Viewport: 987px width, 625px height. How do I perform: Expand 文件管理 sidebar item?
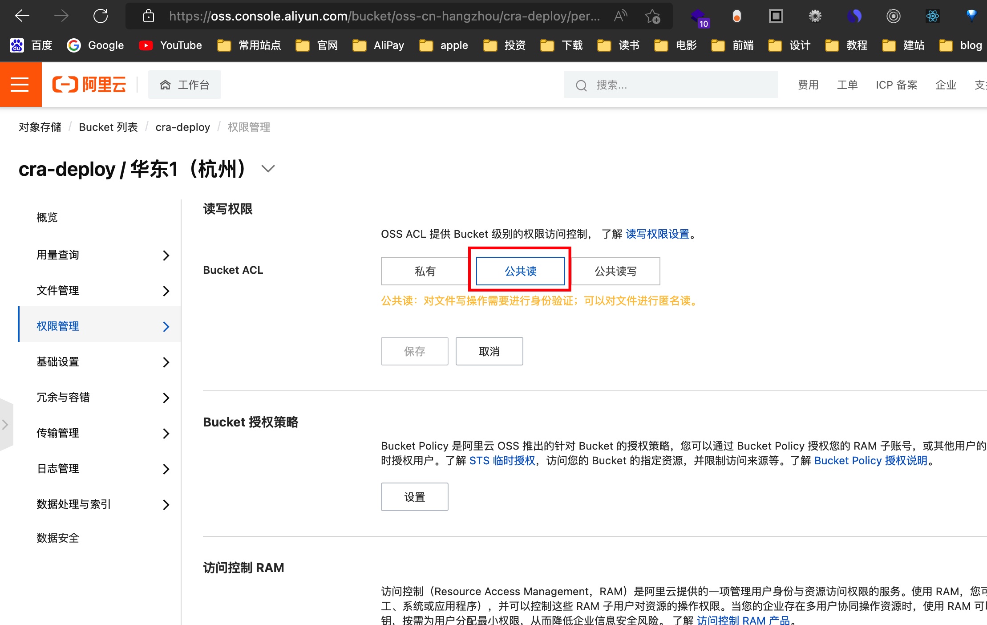tap(100, 291)
